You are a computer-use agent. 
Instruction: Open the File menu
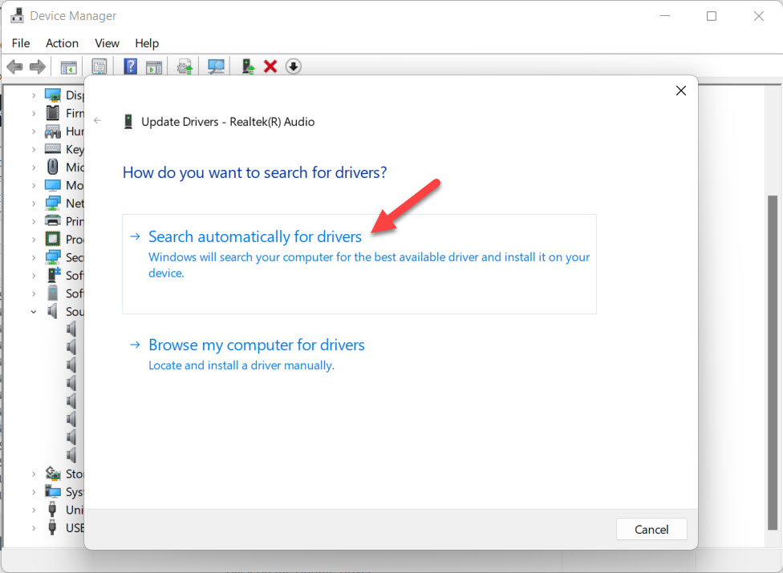pos(21,43)
